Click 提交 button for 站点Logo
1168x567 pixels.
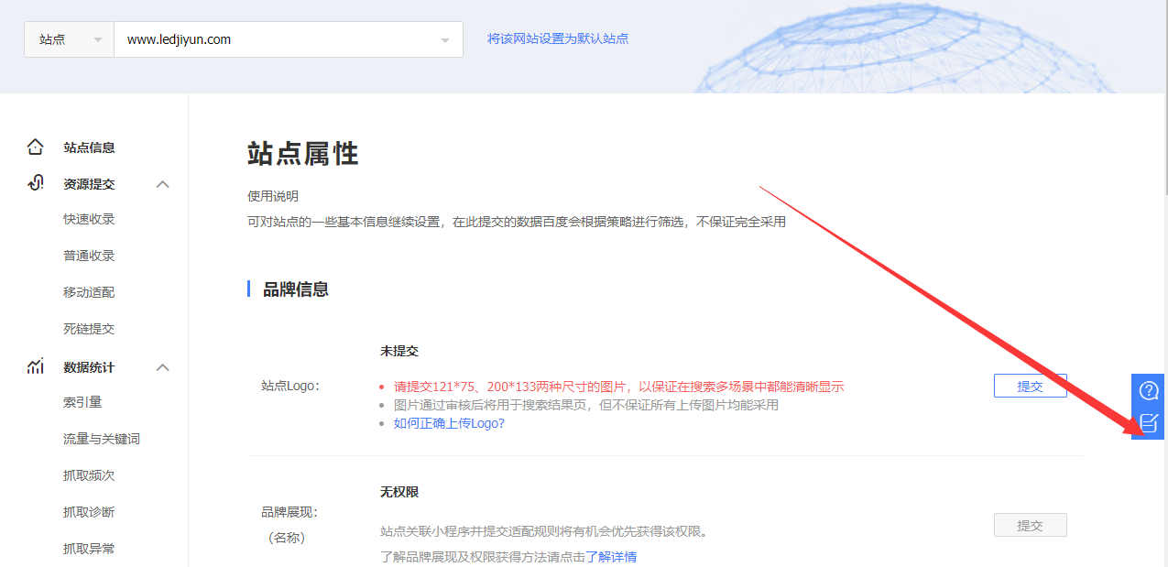[x=1030, y=386]
